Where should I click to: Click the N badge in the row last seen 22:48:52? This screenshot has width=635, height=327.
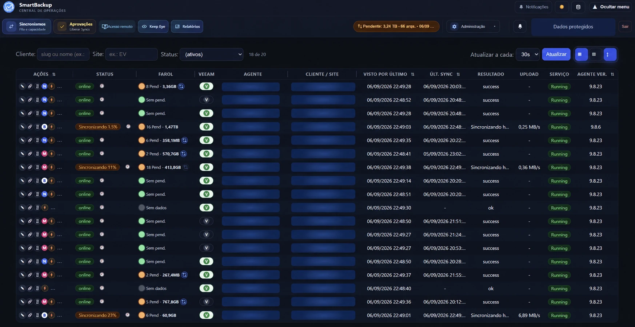coord(44,100)
